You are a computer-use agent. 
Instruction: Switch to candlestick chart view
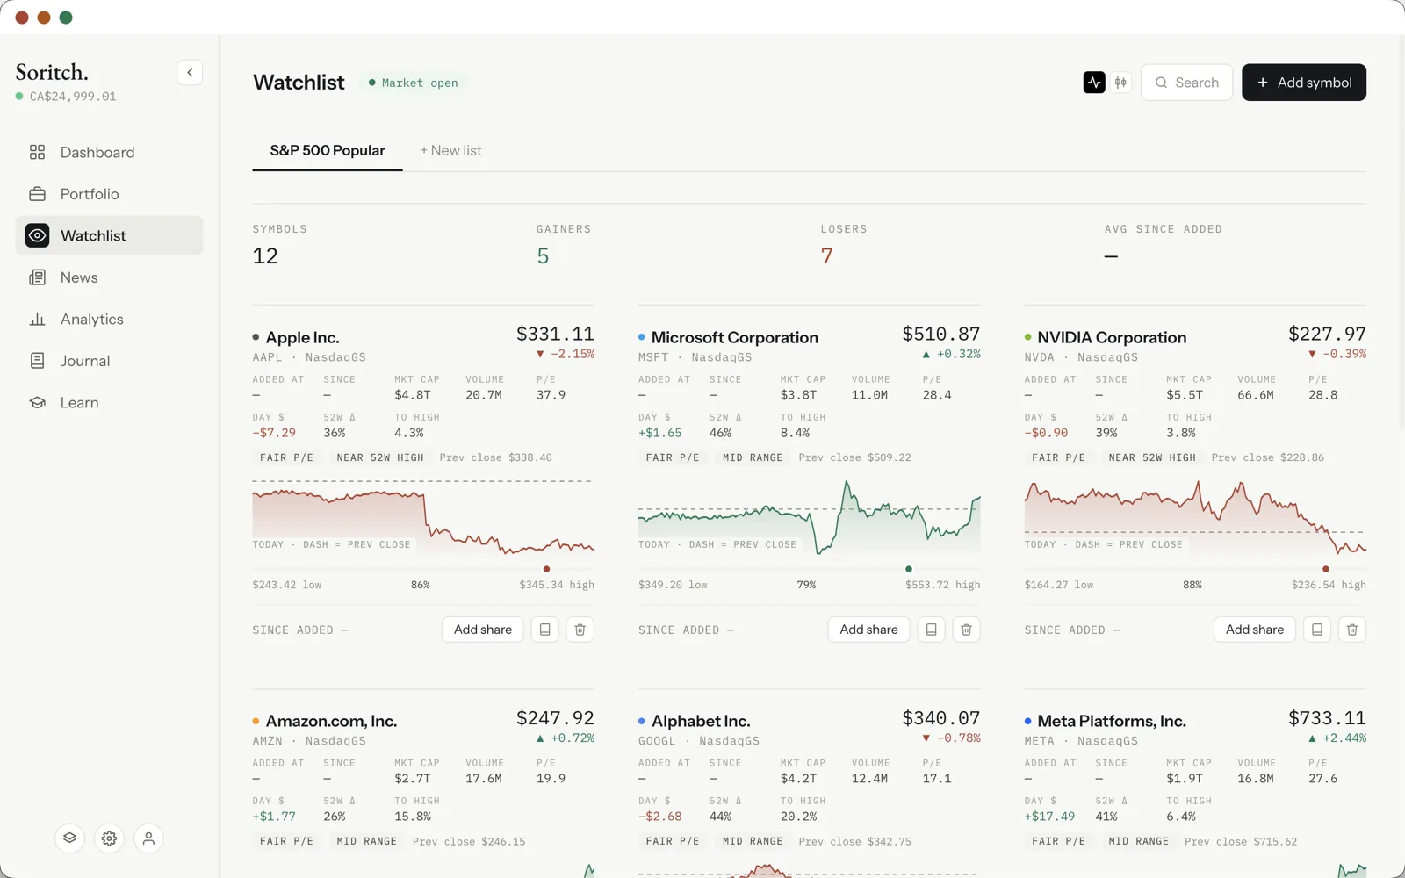tap(1120, 83)
